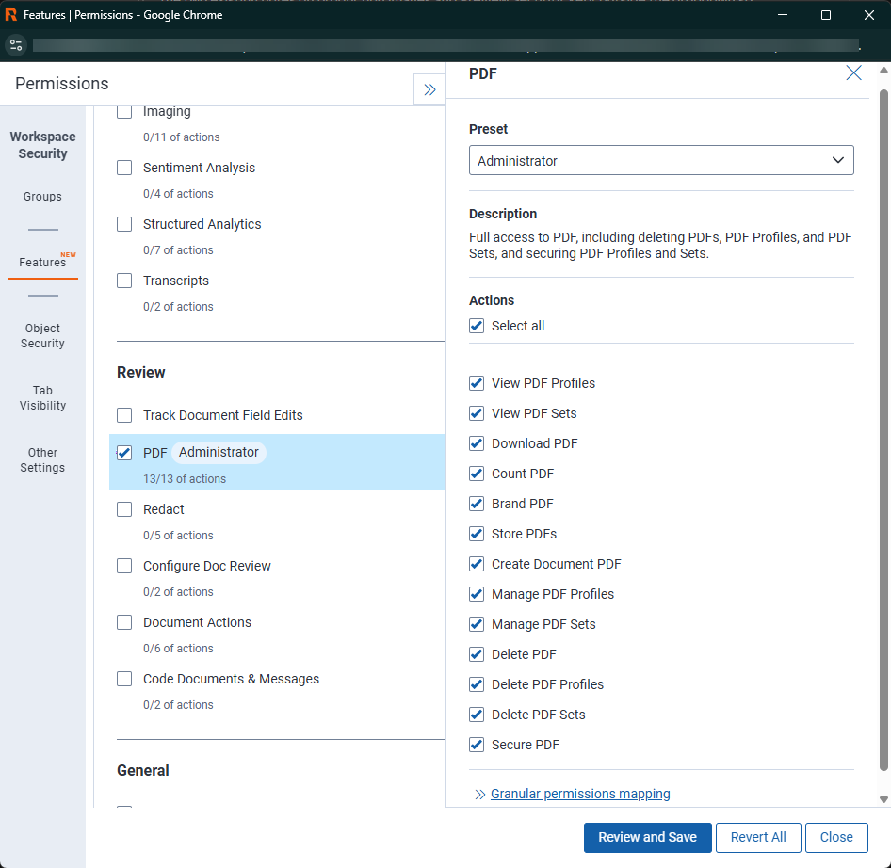Toggle the Secure PDF checkbox
Viewport: 891px width, 868px height.
click(x=477, y=745)
